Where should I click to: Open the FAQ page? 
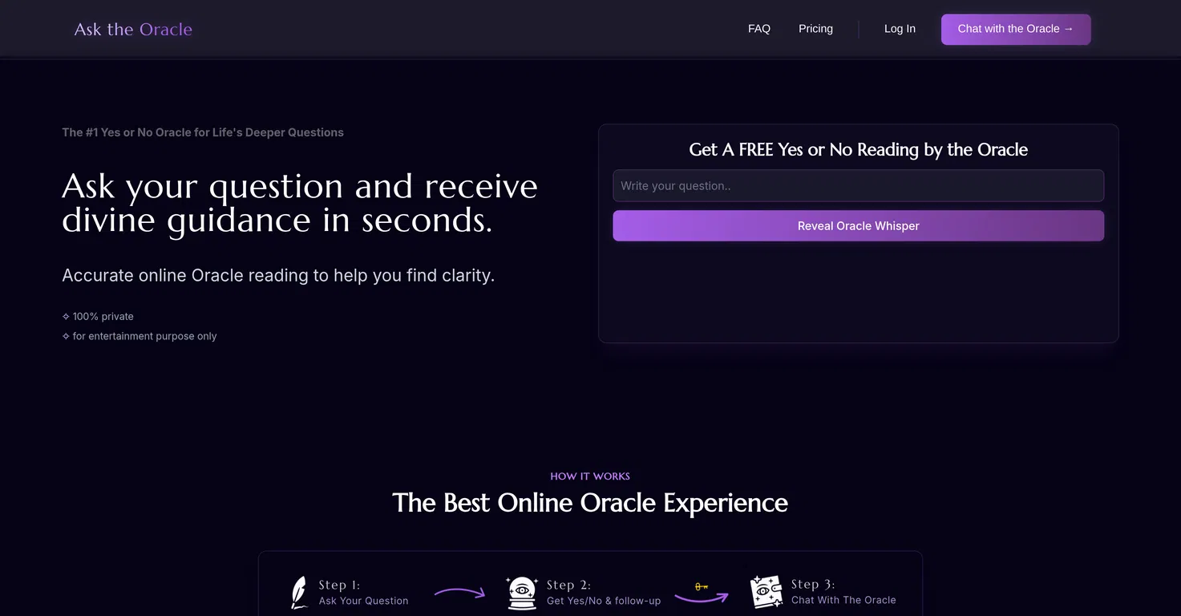(759, 29)
